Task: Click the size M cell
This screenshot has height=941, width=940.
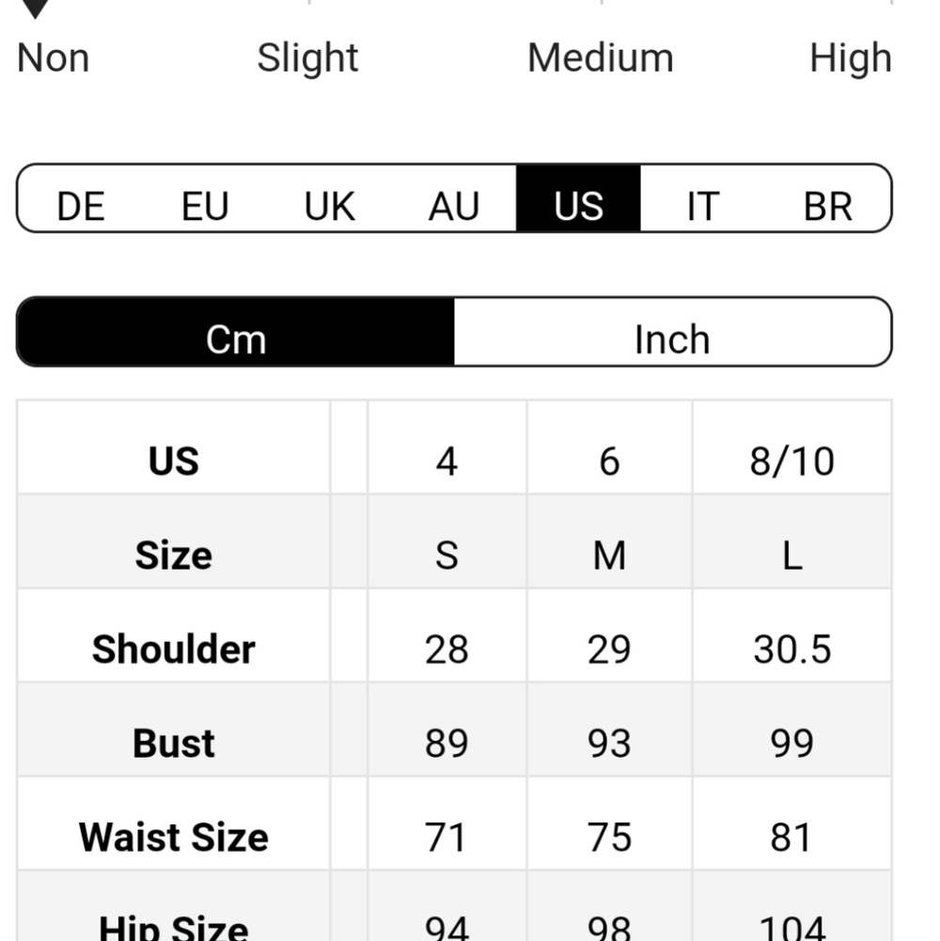Action: point(609,555)
